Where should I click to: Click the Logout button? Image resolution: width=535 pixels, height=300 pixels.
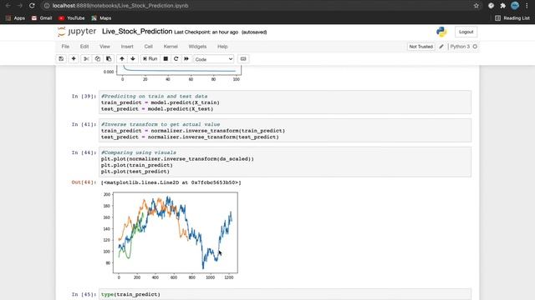(x=466, y=32)
